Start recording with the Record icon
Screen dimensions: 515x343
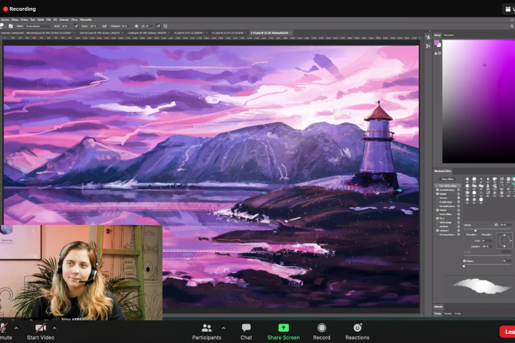tap(321, 328)
